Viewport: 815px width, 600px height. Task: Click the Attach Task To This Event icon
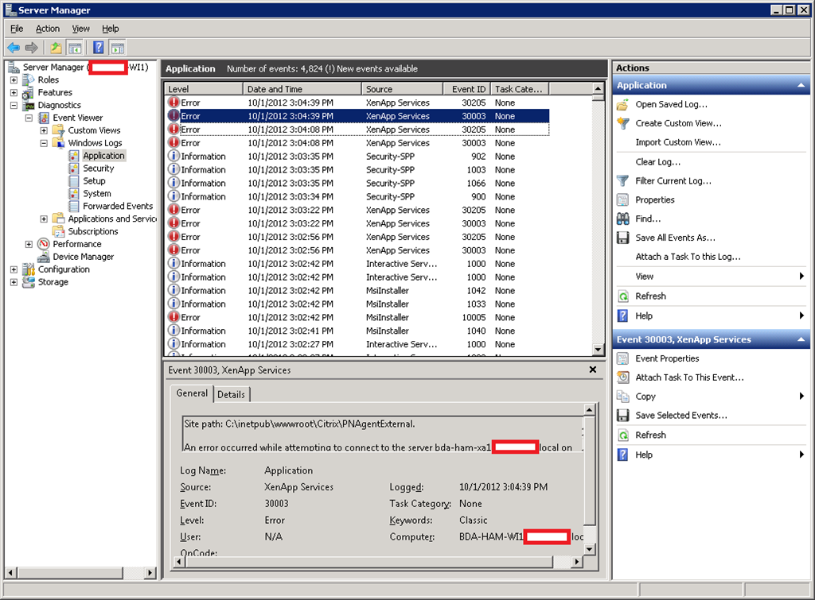[x=623, y=378]
